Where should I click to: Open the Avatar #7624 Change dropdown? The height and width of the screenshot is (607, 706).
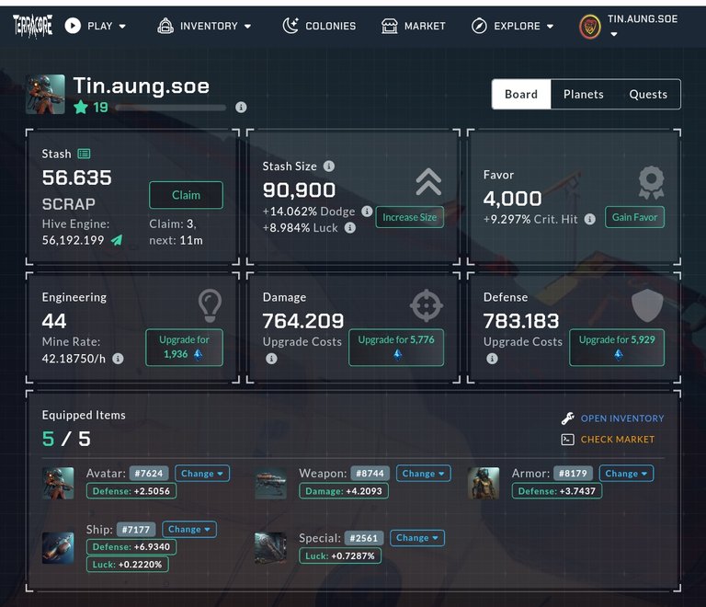pyautogui.click(x=202, y=474)
